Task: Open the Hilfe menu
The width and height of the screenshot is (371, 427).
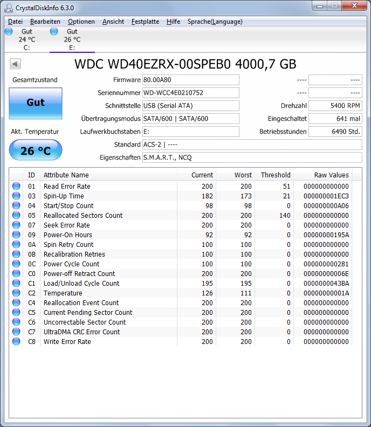Action: tap(174, 22)
